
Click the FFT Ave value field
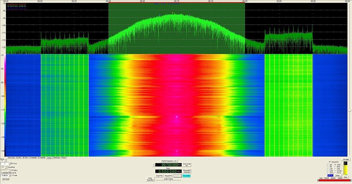pyautogui.click(x=5, y=164)
